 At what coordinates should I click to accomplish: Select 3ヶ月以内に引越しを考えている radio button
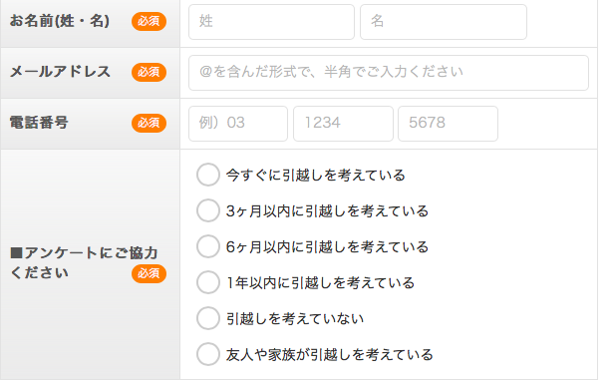point(208,210)
